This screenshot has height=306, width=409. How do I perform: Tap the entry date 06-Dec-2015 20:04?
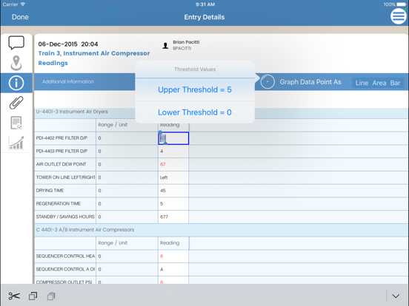tap(68, 44)
